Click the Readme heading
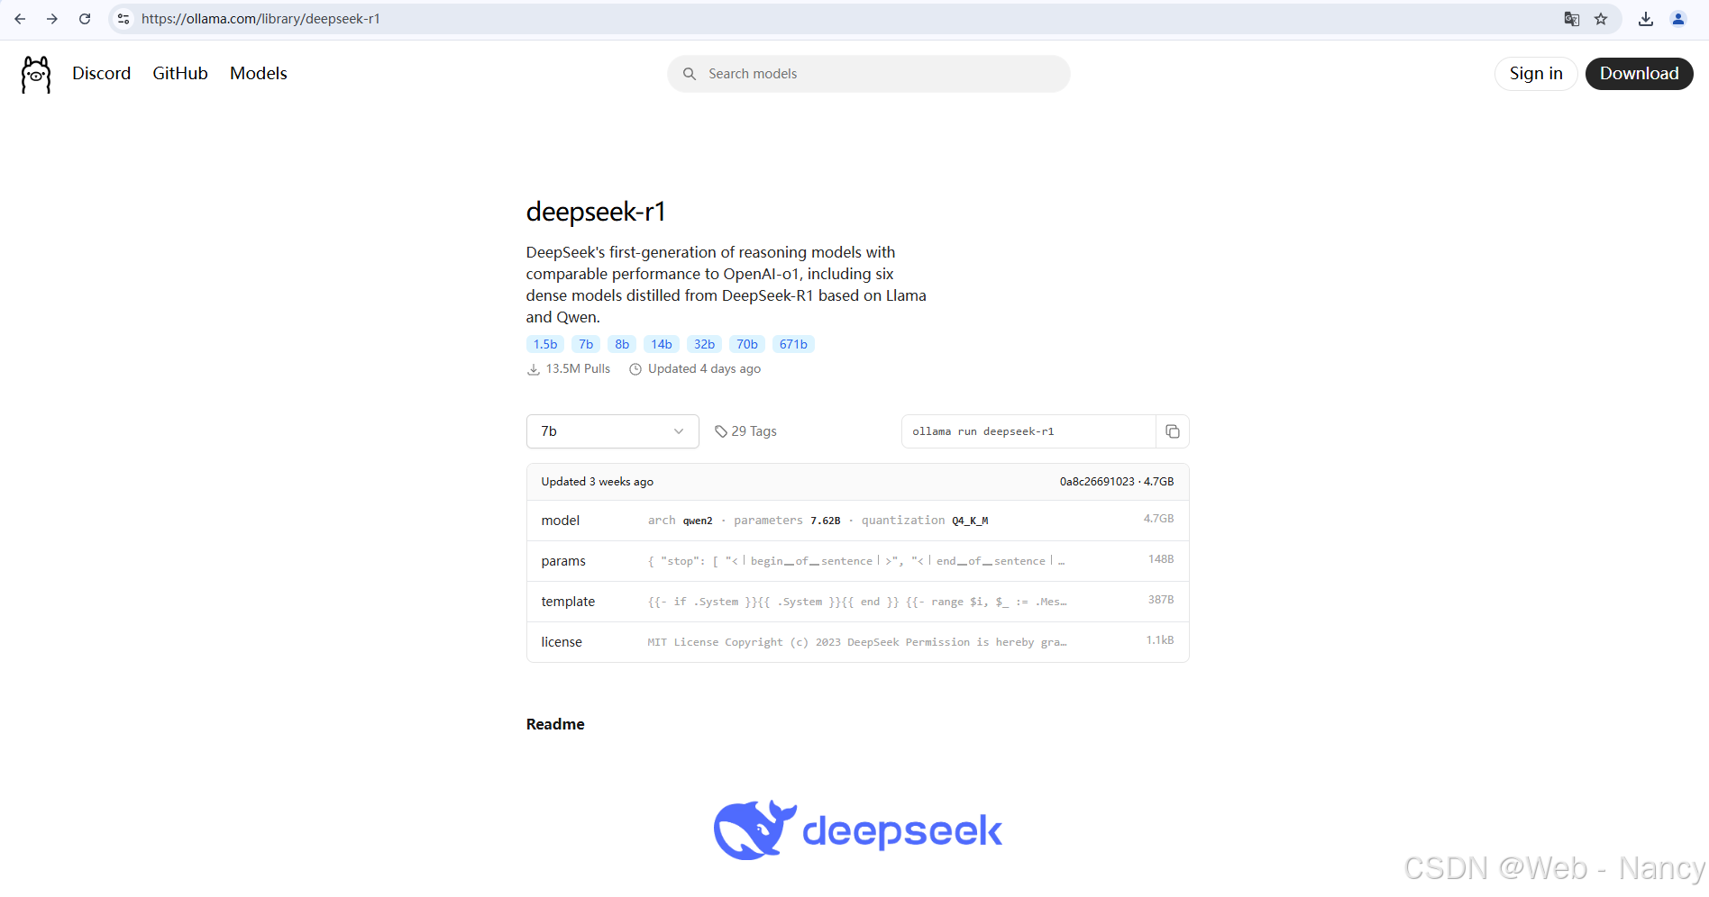 pos(555,724)
